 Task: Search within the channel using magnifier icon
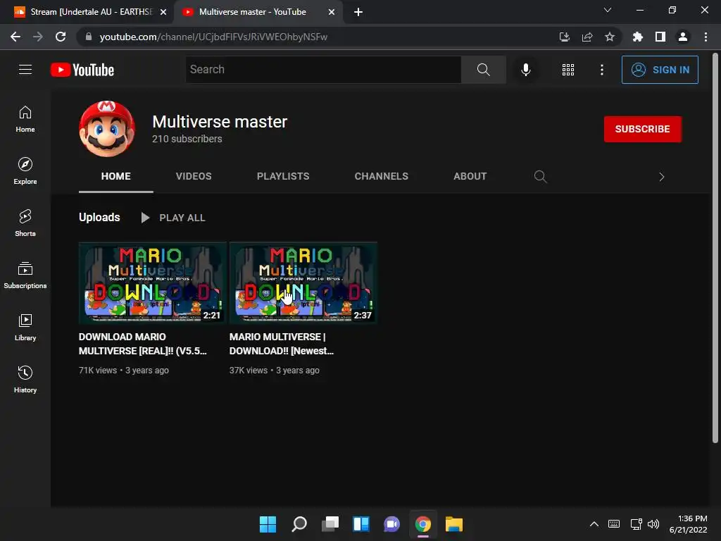point(540,177)
